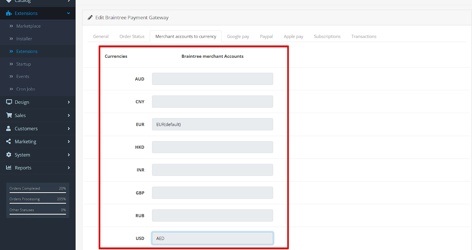Viewport: 472px width, 250px height.
Task: Open the Order Status tab
Action: [132, 36]
